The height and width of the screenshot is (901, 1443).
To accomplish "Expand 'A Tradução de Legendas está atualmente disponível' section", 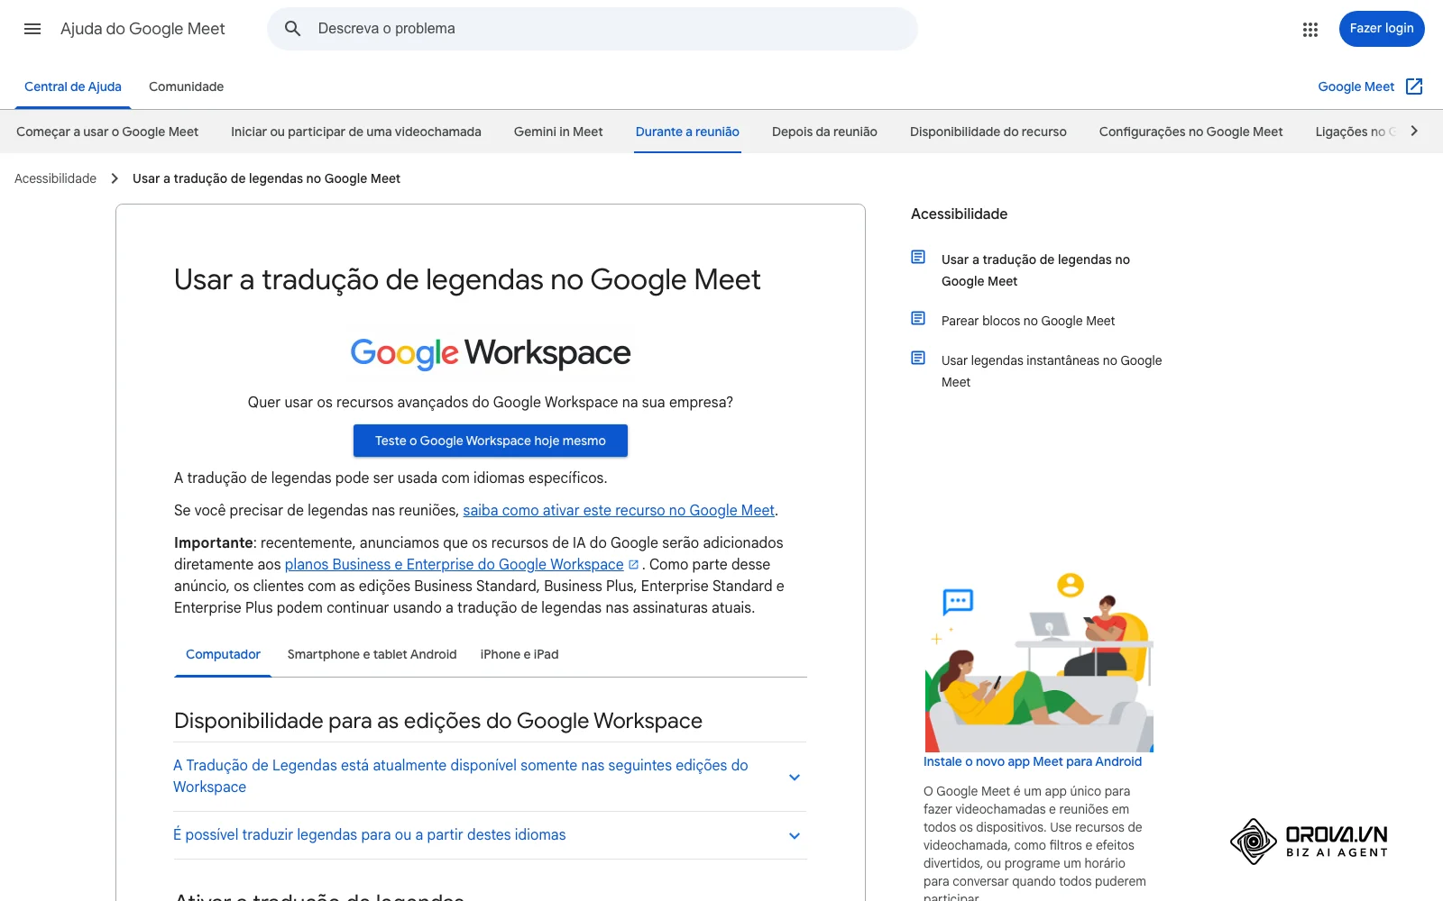I will click(490, 776).
